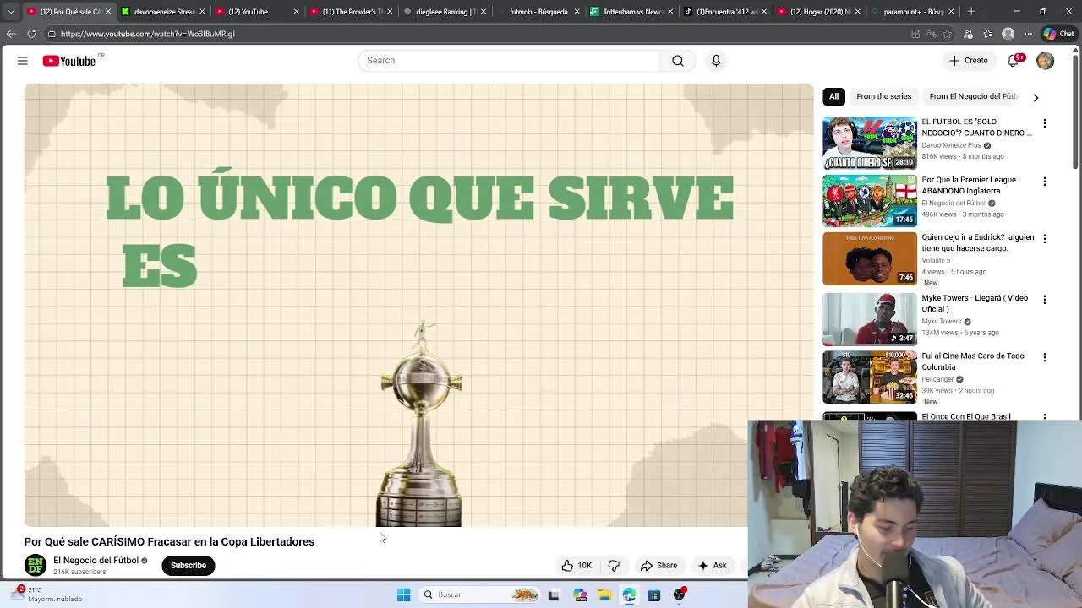The height and width of the screenshot is (608, 1082).
Task: Open options for 'EL FUTBOL ES SOLO NEGOCIO' video
Action: click(1045, 123)
